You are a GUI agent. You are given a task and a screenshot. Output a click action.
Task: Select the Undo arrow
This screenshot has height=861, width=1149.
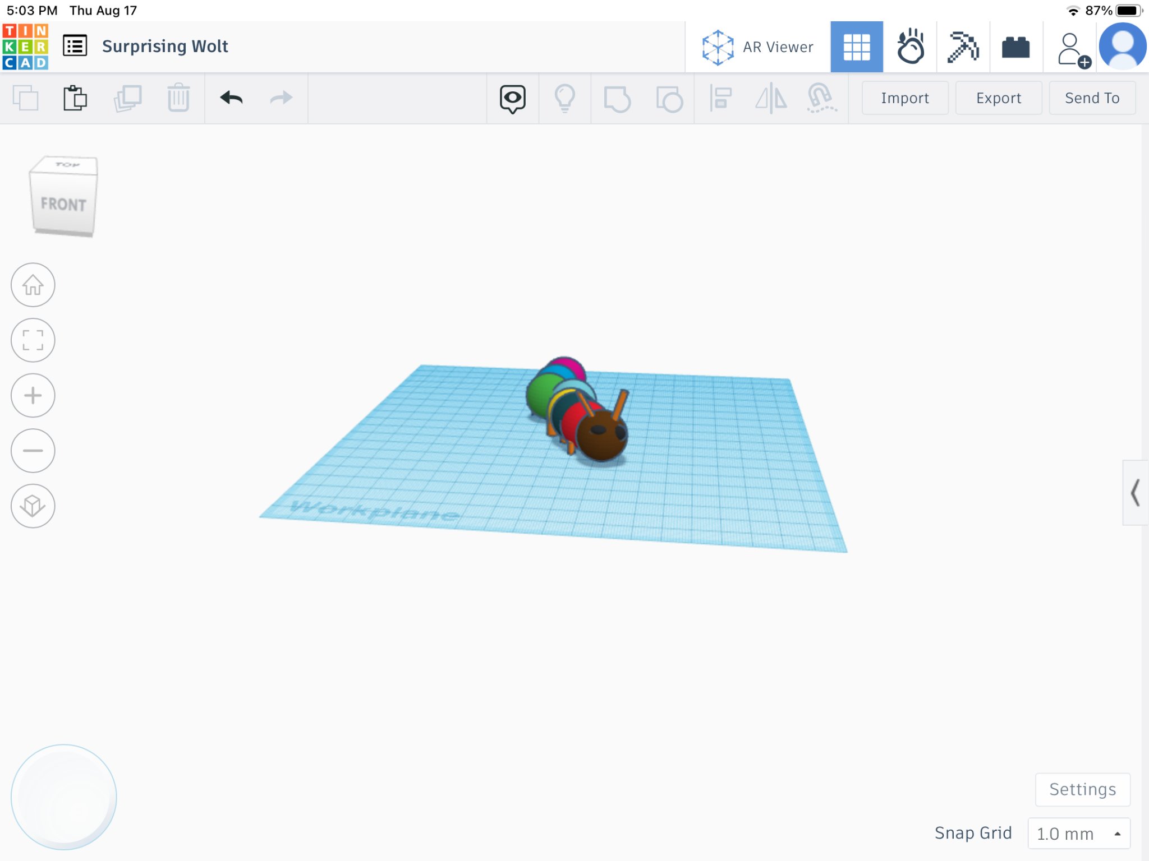pos(232,98)
